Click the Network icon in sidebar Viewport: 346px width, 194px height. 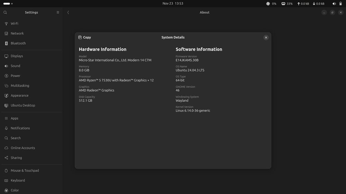pyautogui.click(x=6, y=33)
